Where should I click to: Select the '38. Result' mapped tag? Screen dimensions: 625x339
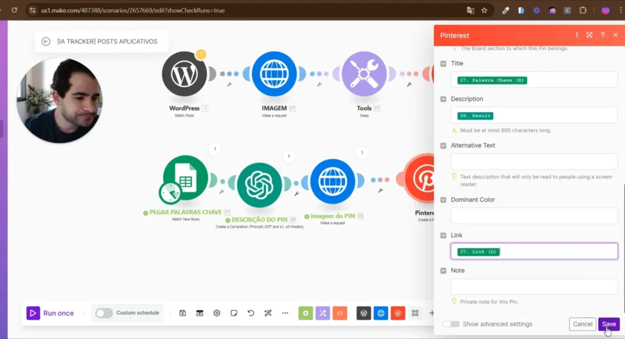475,115
